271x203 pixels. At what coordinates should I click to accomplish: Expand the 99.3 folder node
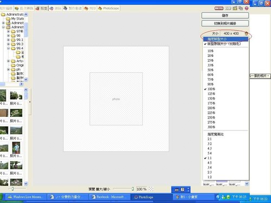pyautogui.click(x=8, y=44)
